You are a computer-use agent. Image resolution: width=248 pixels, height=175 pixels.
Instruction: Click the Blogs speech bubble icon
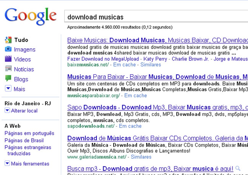click(x=8, y=78)
